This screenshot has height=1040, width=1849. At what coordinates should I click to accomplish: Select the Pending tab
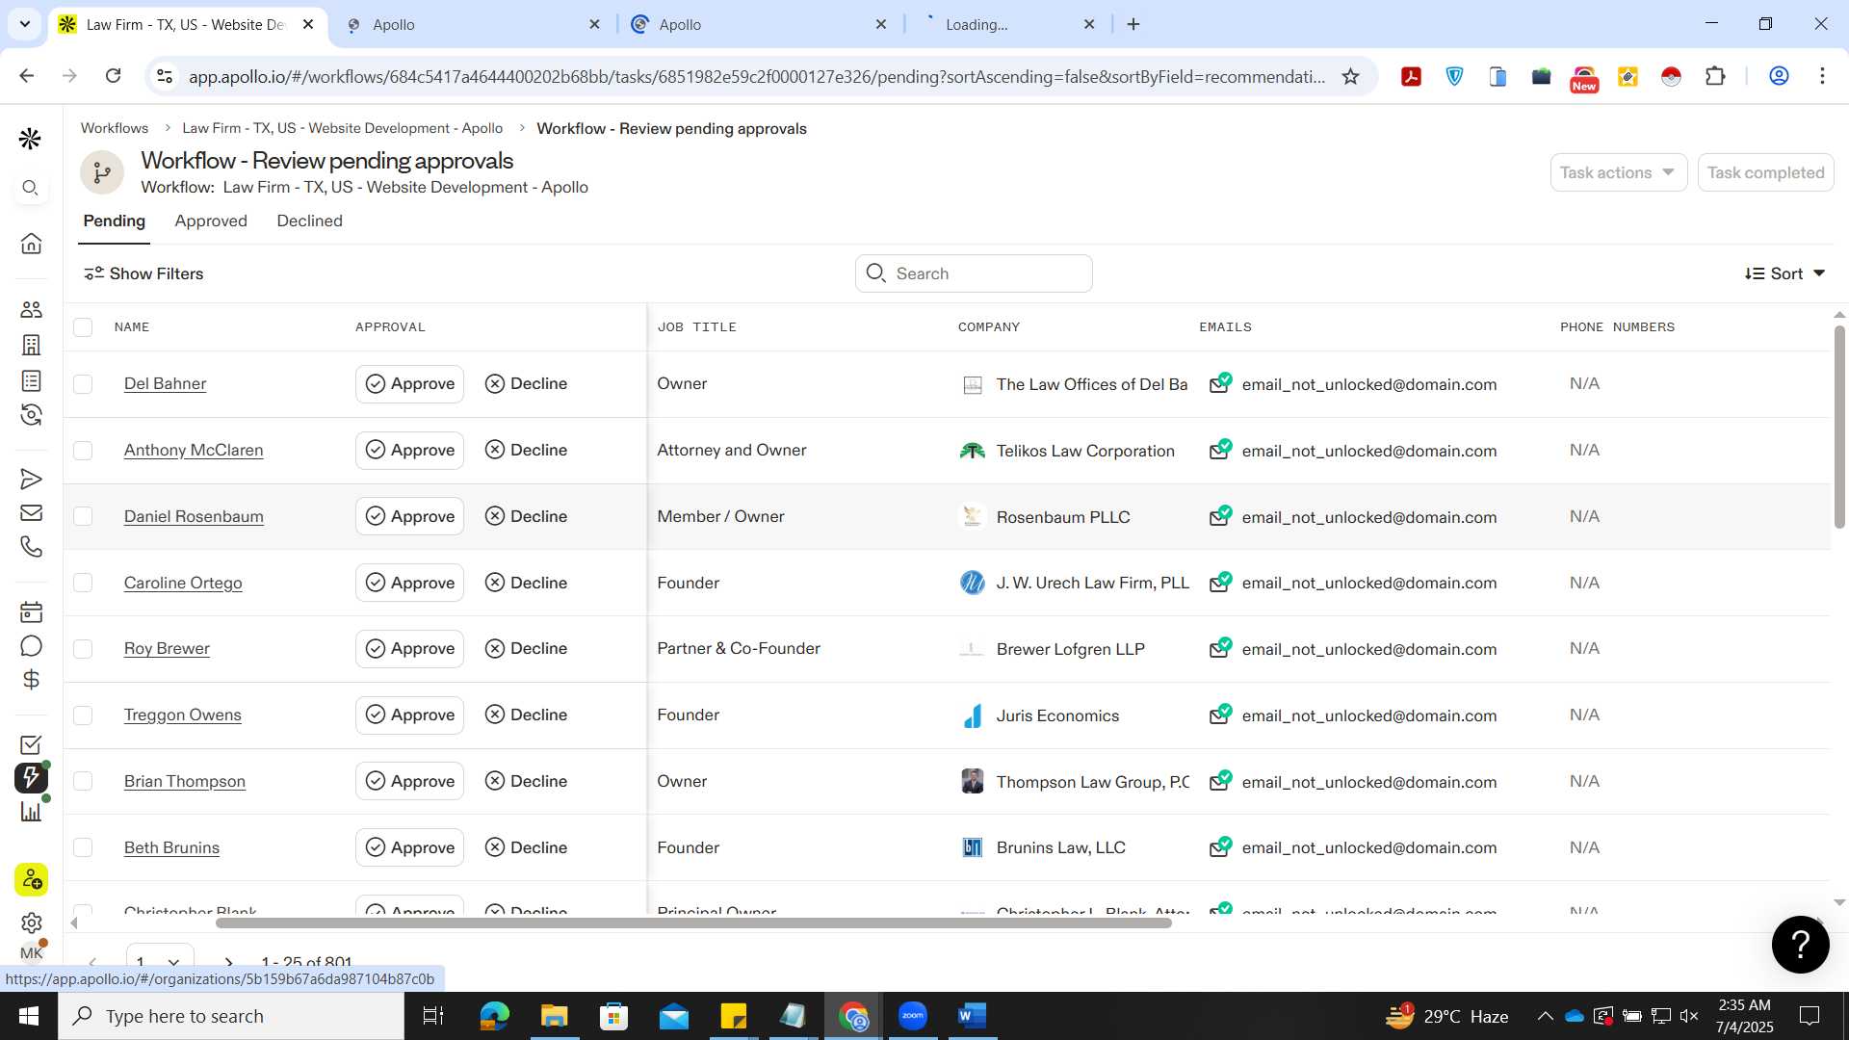pos(114,221)
